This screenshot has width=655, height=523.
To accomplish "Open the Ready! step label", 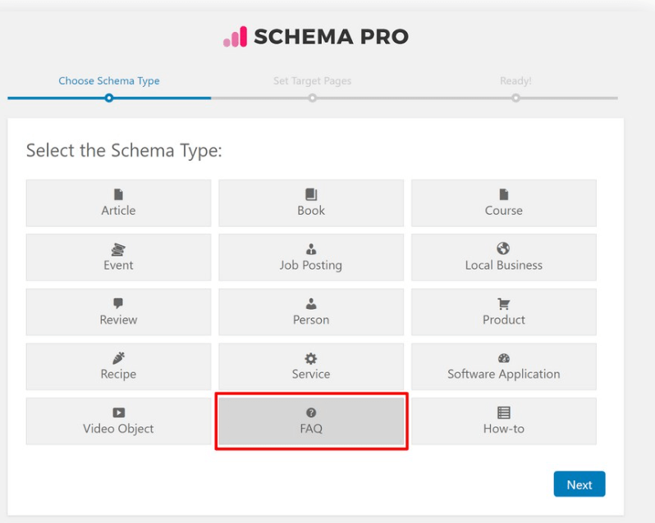I will point(515,81).
